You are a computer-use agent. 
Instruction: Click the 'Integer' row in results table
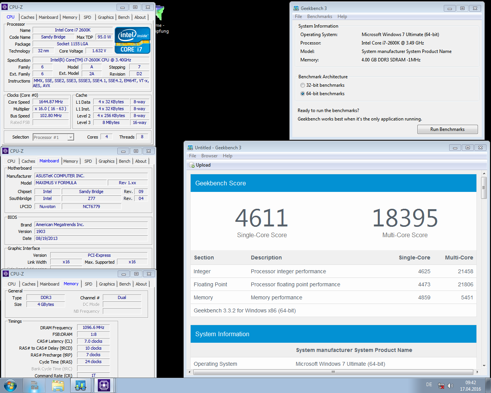tap(333, 271)
